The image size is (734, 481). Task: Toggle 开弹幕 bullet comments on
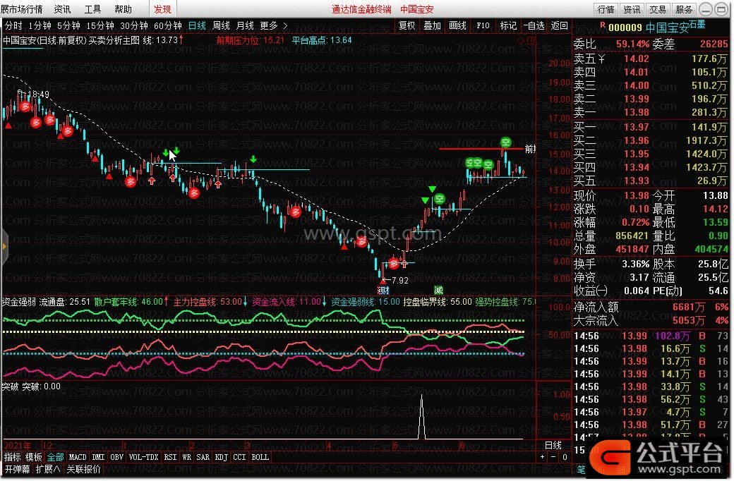click(x=18, y=469)
